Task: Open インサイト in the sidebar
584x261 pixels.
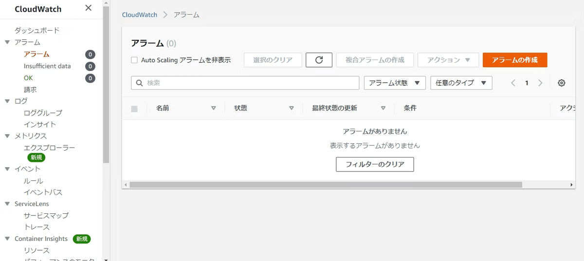Action: tap(40, 124)
